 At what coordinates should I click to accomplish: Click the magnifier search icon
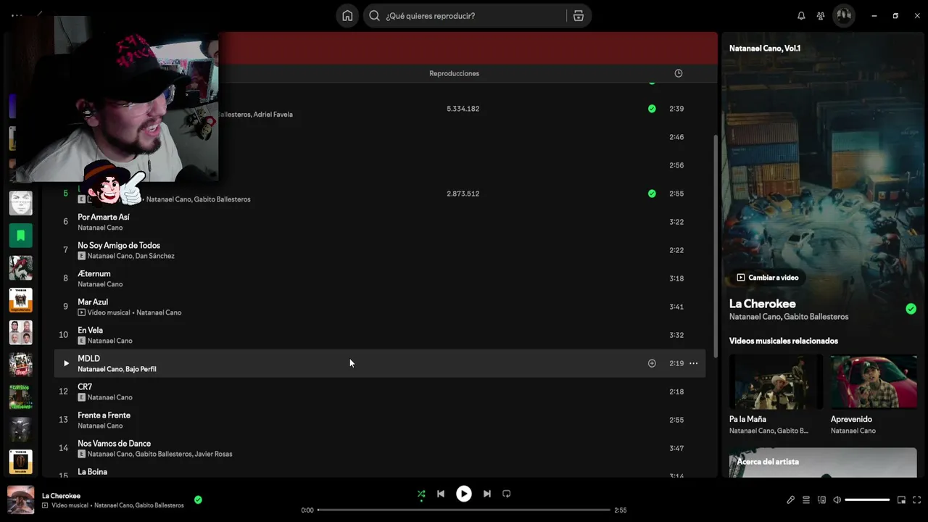coord(374,16)
